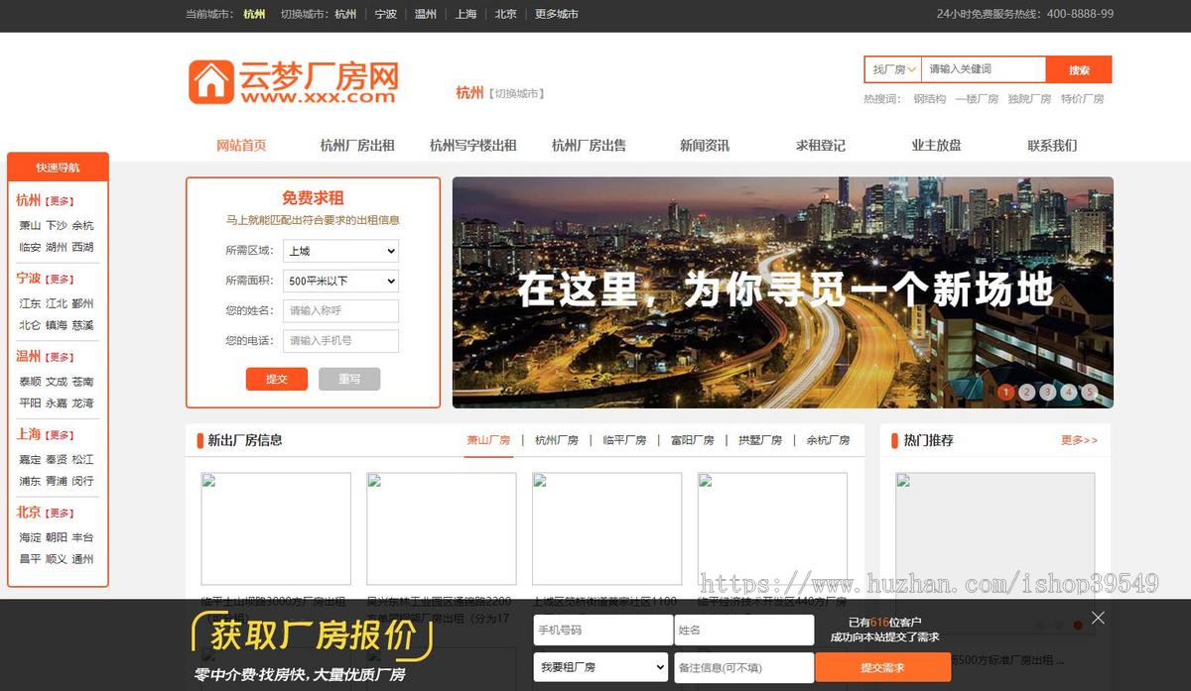1191x691 pixels.
Task: Focus the 请输入关键词 search field
Action: [984, 69]
